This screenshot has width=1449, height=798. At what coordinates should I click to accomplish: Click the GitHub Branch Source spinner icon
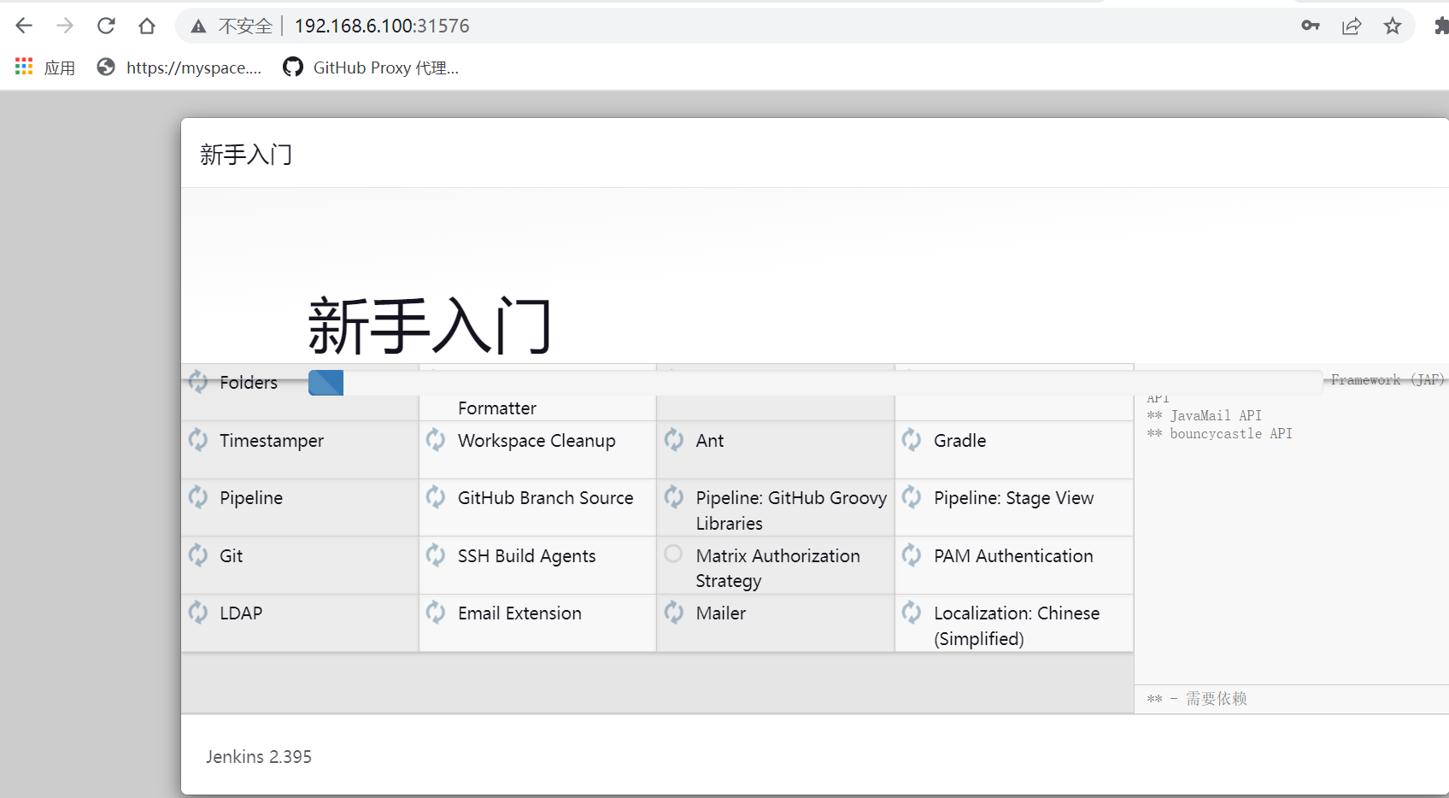tap(436, 497)
